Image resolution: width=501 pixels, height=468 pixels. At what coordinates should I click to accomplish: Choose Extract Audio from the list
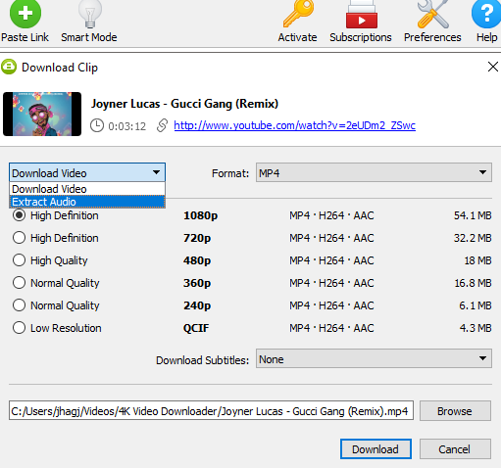(x=87, y=202)
